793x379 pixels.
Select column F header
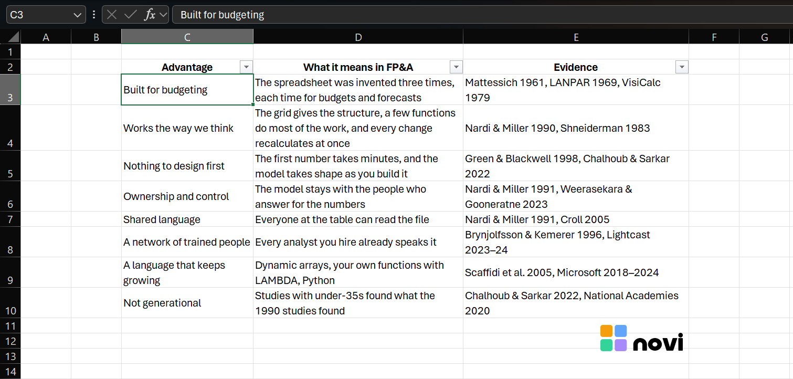[714, 37]
